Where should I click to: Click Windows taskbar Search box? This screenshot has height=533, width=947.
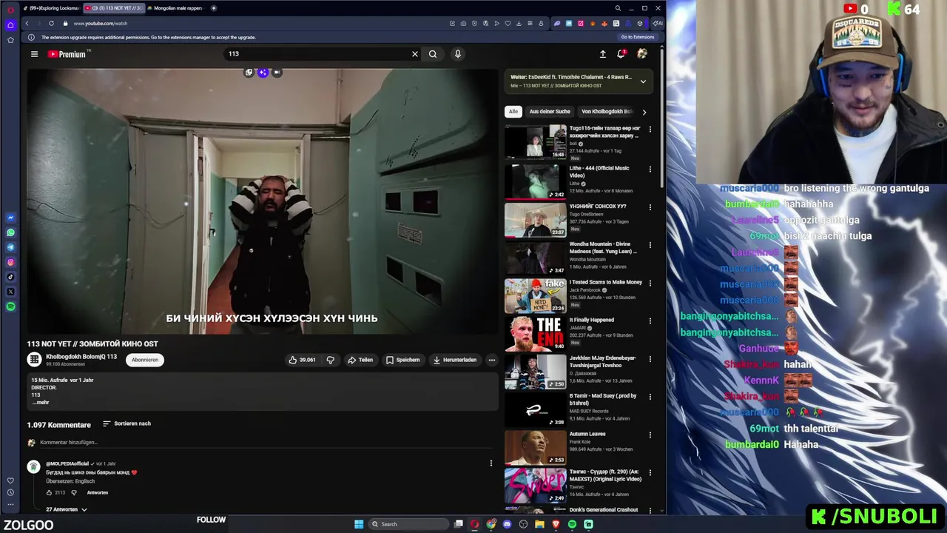pos(409,524)
